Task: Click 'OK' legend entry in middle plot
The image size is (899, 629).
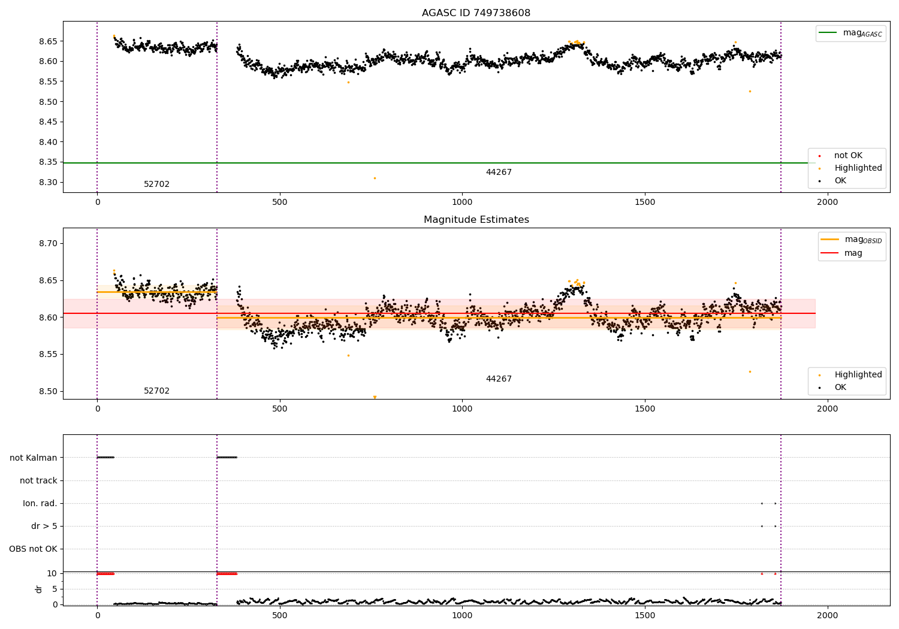Action: pyautogui.click(x=840, y=388)
